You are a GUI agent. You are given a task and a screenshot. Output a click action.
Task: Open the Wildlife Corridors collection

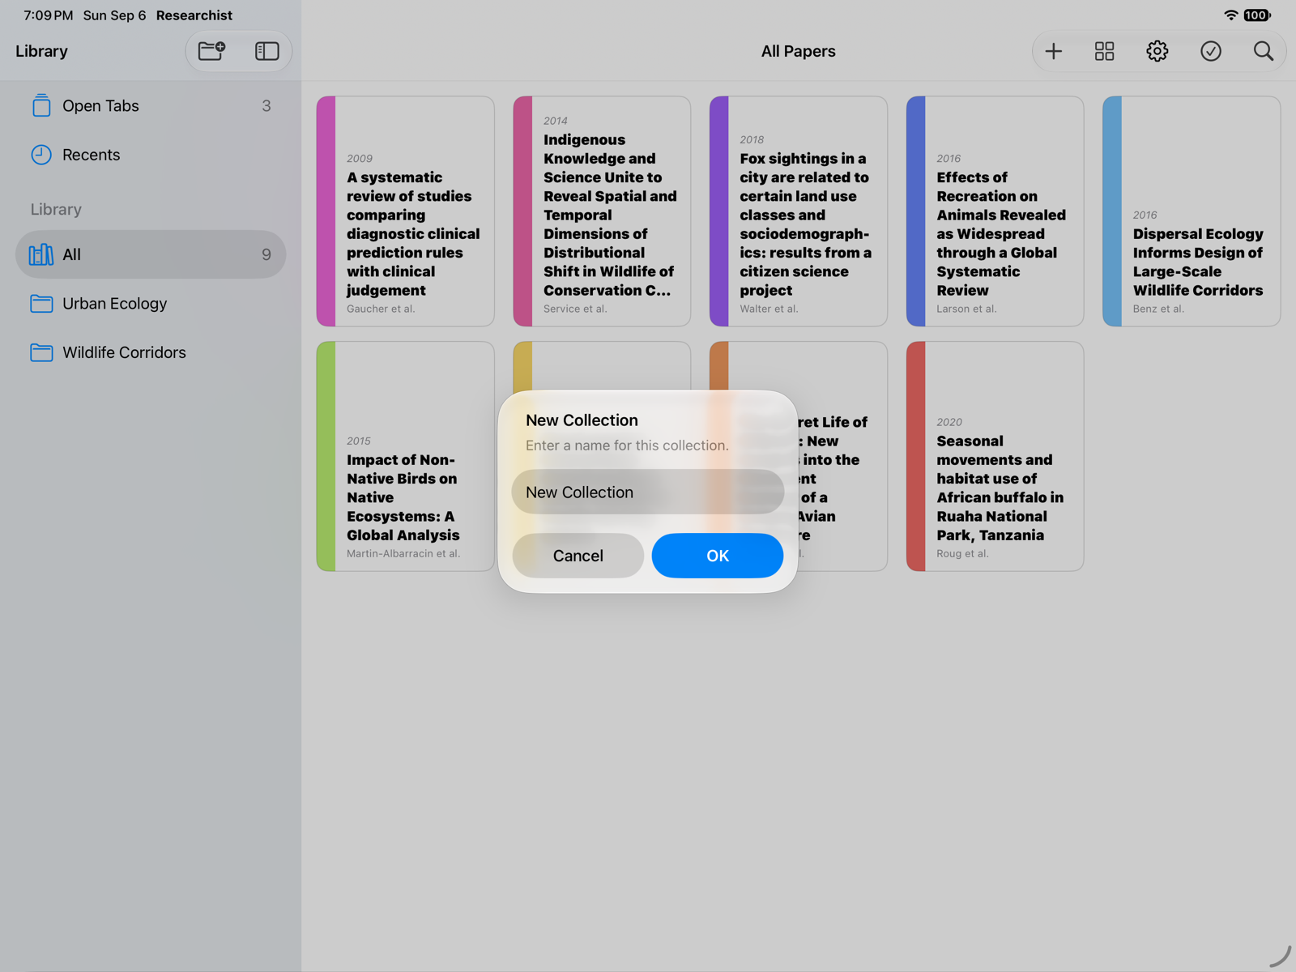151,352
